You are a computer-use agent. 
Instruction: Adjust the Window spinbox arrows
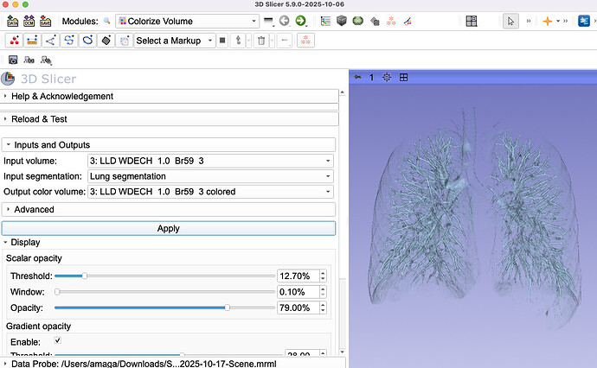(x=323, y=292)
